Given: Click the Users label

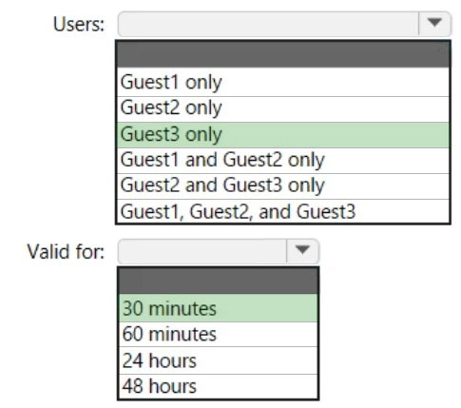Looking at the screenshot, I should pos(79,24).
